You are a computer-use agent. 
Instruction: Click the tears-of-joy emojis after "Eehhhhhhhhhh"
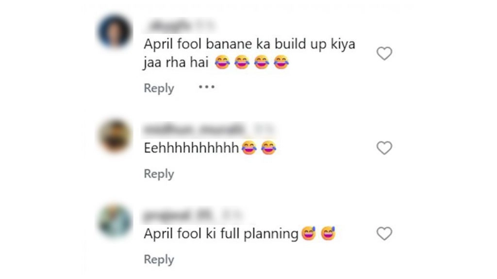tap(259, 149)
